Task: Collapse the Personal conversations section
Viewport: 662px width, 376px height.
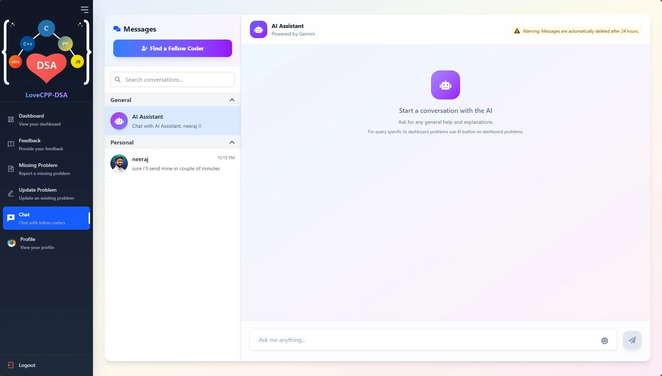Action: pos(232,142)
